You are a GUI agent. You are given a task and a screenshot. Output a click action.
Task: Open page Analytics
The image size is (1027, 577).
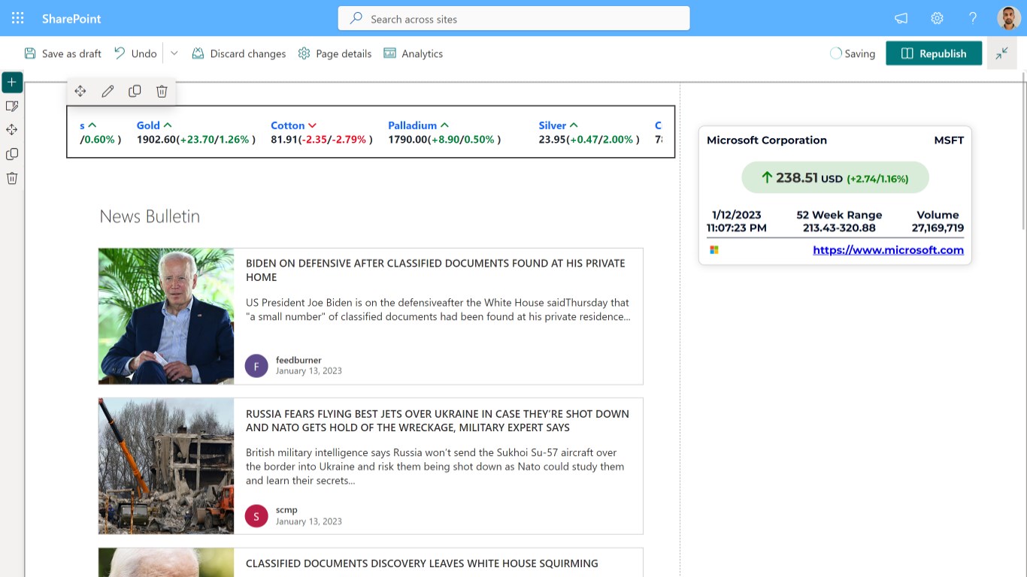(413, 53)
